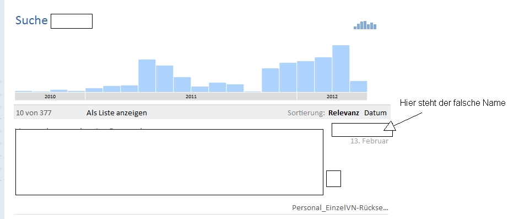This screenshot has width=519, height=219.
Task: Toggle the timeline histogram icon
Action: coord(365,25)
